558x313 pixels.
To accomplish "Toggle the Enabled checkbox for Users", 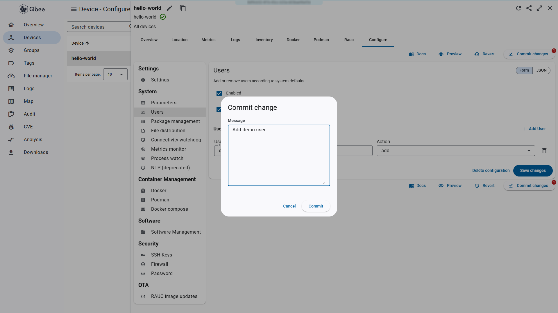I will click(219, 93).
